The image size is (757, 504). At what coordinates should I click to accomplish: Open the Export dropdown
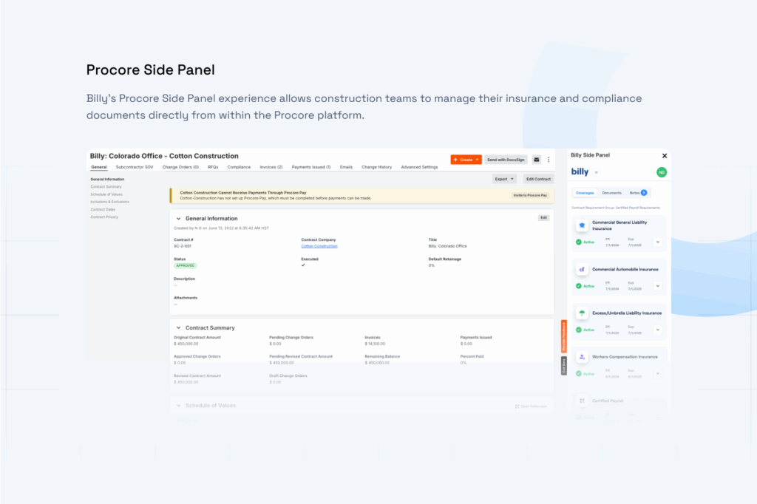pyautogui.click(x=504, y=179)
